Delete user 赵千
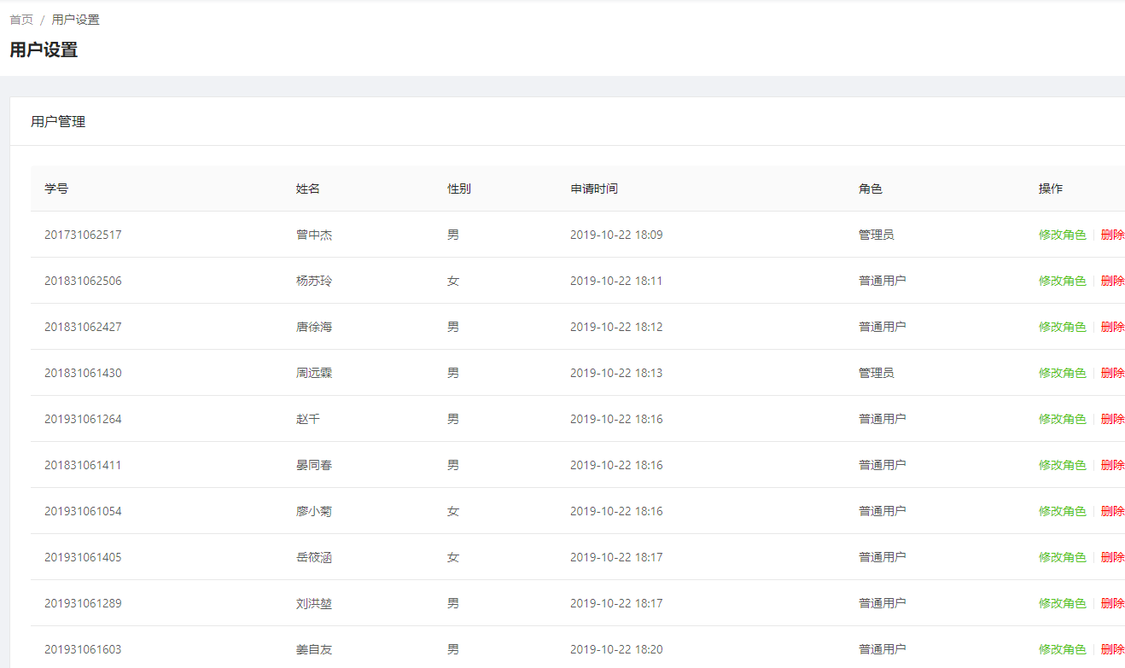1125x668 pixels. [x=1112, y=419]
